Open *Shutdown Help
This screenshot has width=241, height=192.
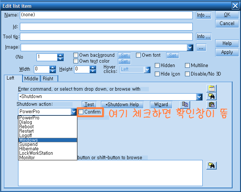[x=122, y=105]
